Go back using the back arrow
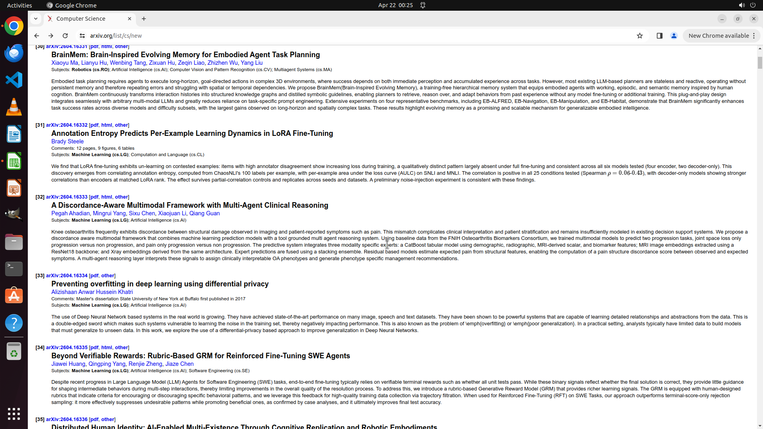Image resolution: width=763 pixels, height=429 pixels. point(37,36)
